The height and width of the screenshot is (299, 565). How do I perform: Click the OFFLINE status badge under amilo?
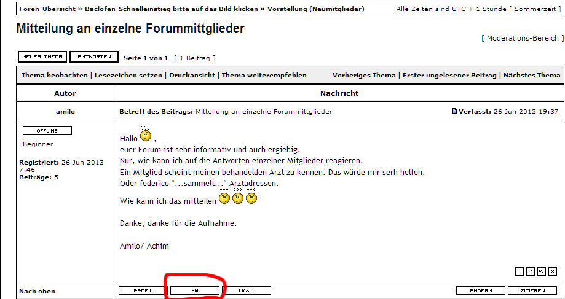[x=47, y=131]
